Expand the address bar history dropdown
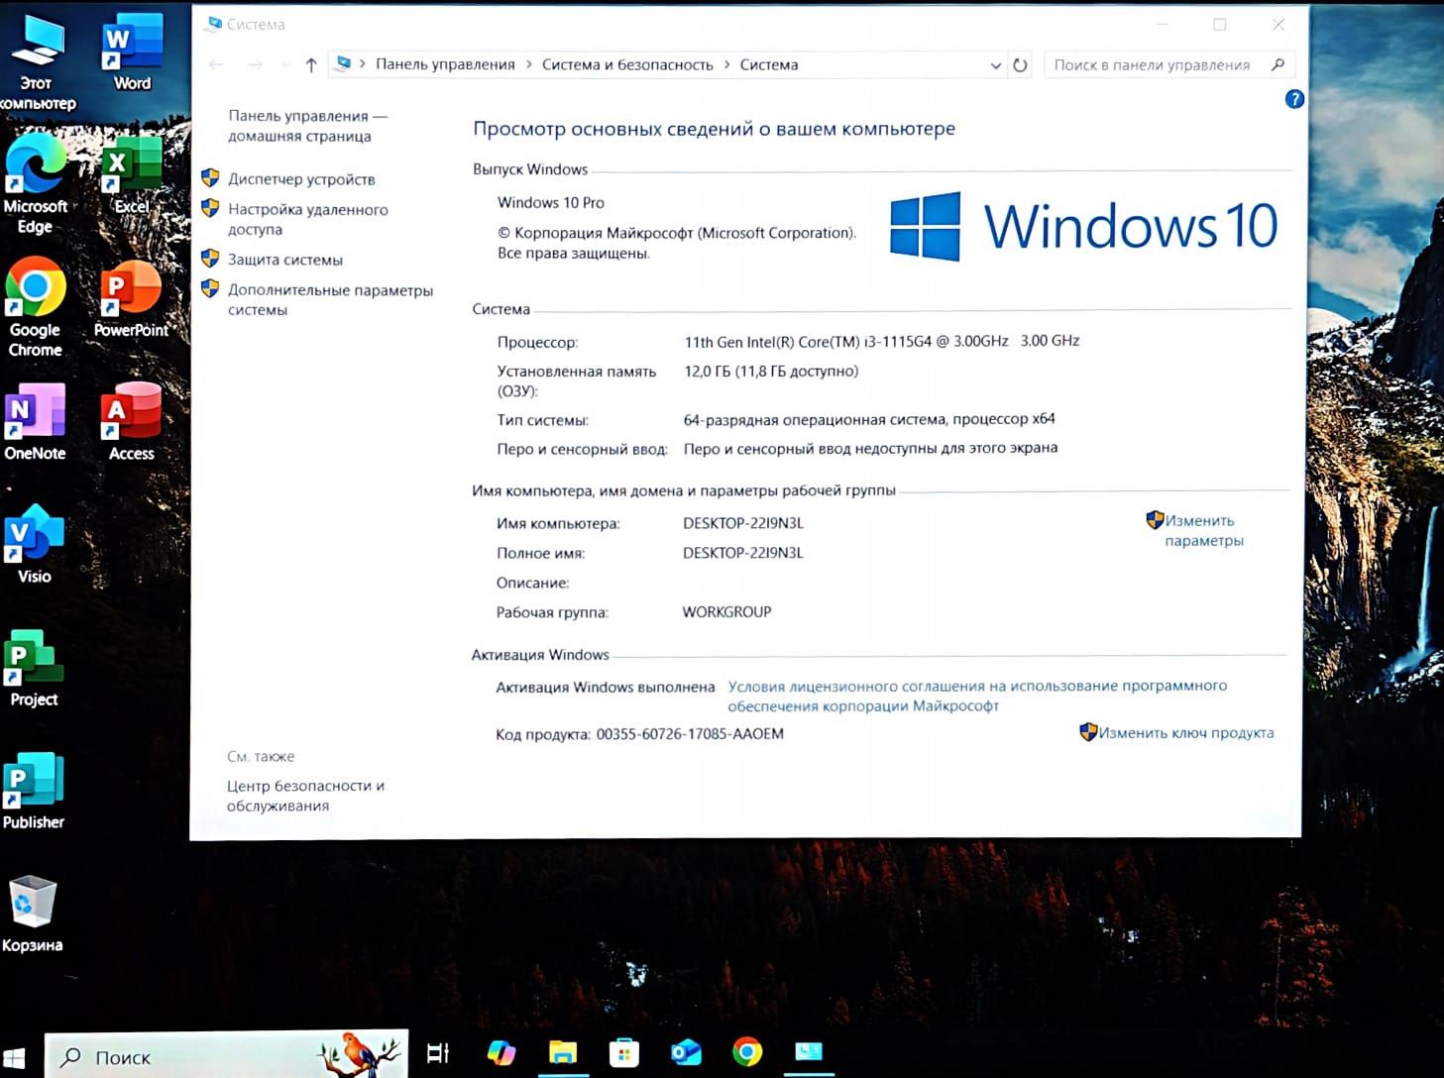1444x1078 pixels. (996, 65)
